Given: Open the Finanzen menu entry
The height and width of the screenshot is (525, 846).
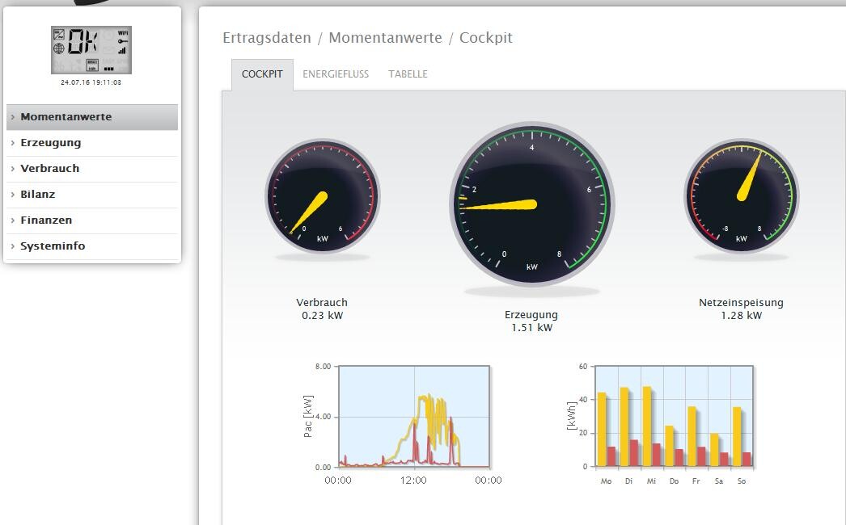Looking at the screenshot, I should click(46, 220).
